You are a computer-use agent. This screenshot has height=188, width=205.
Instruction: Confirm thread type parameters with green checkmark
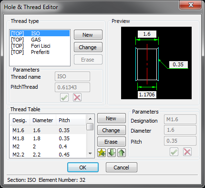[64, 97]
